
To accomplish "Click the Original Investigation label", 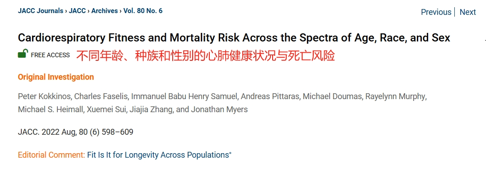I will pos(56,77).
